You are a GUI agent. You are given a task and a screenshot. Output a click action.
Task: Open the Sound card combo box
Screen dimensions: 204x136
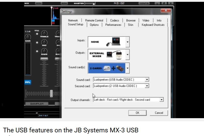[121, 79]
